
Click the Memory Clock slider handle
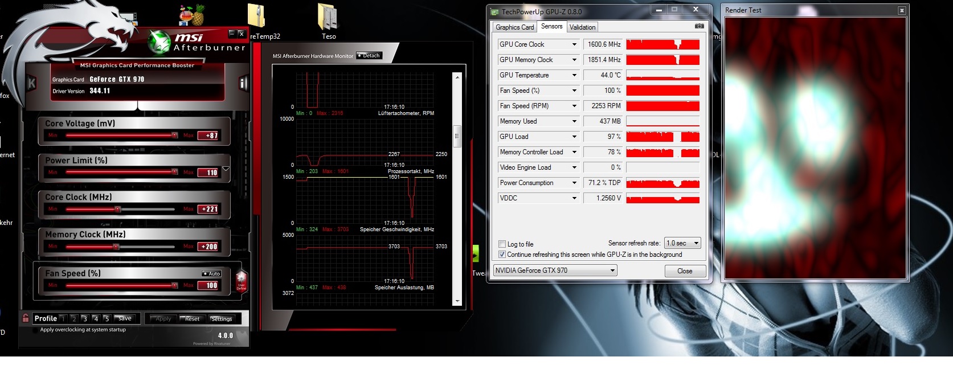coord(116,247)
